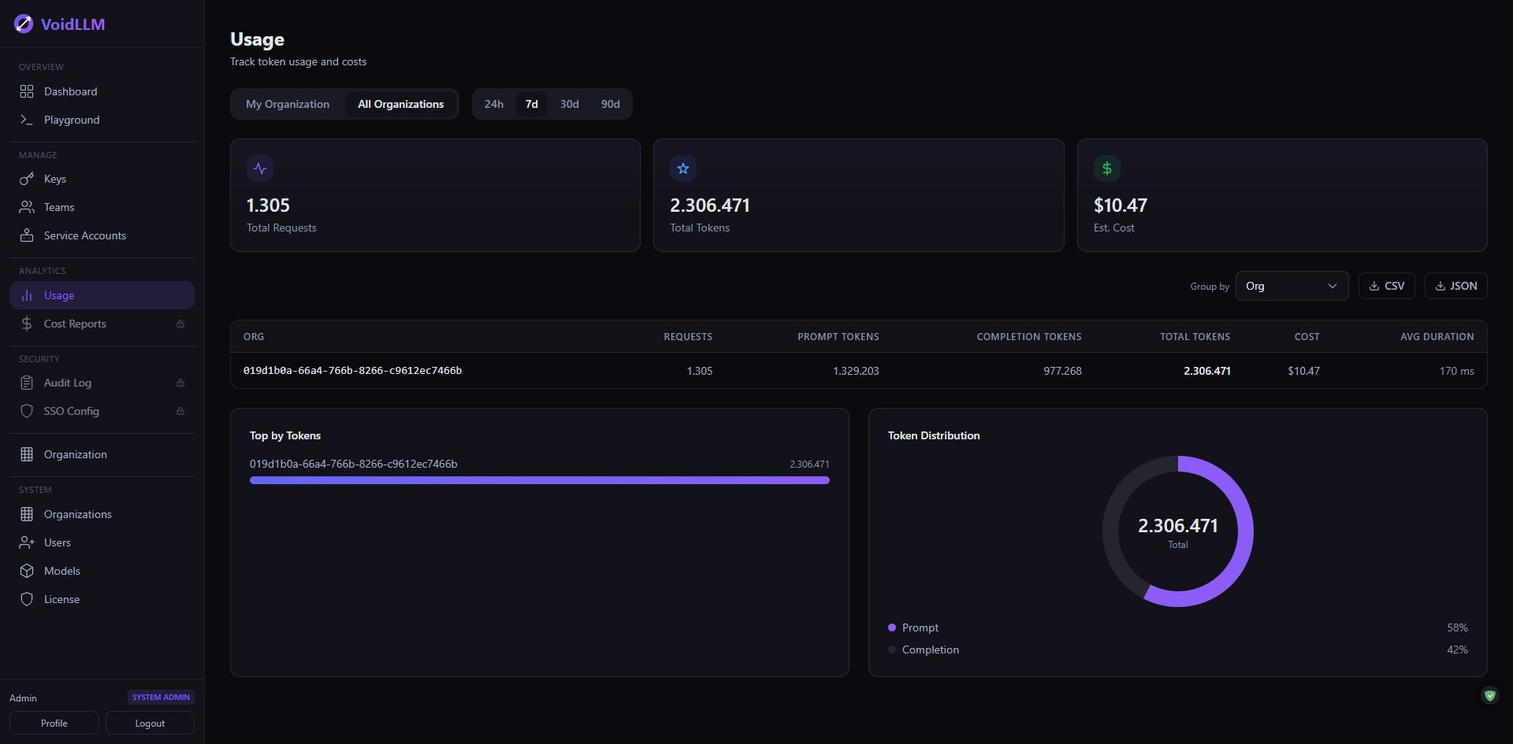1513x744 pixels.
Task: Click the green dollar icon on Est. Cost
Action: click(1107, 168)
